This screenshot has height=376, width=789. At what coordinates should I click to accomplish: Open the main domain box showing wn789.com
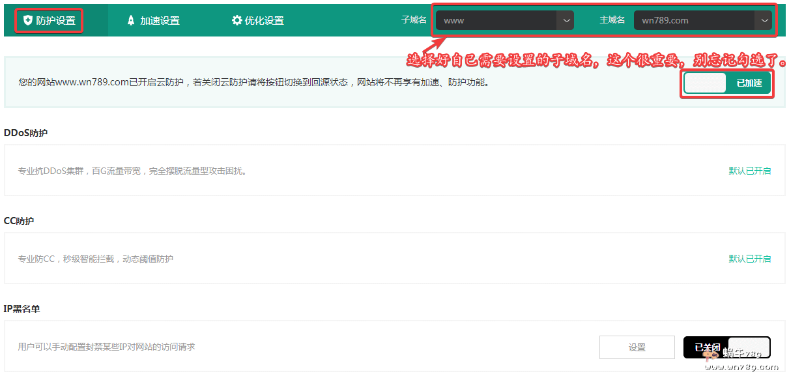(694, 20)
